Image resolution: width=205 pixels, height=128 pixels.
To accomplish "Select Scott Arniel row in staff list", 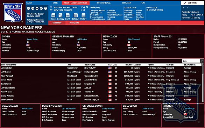I will (101, 84).
